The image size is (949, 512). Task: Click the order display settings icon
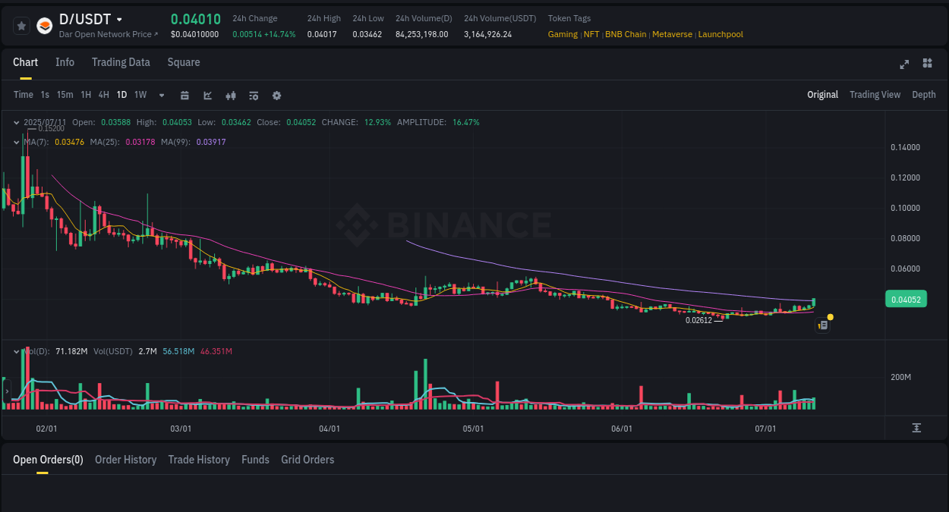[x=253, y=95]
